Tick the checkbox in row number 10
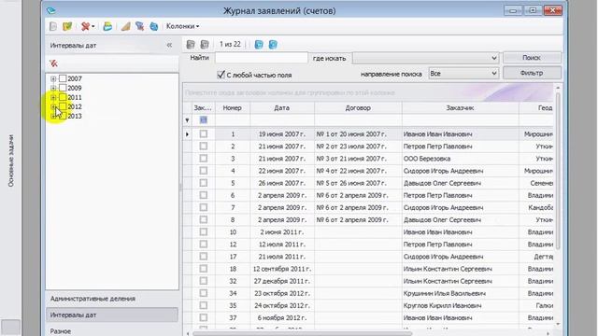 pyautogui.click(x=204, y=232)
